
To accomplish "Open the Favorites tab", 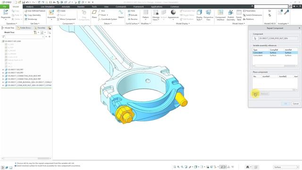I will tap(40, 28).
